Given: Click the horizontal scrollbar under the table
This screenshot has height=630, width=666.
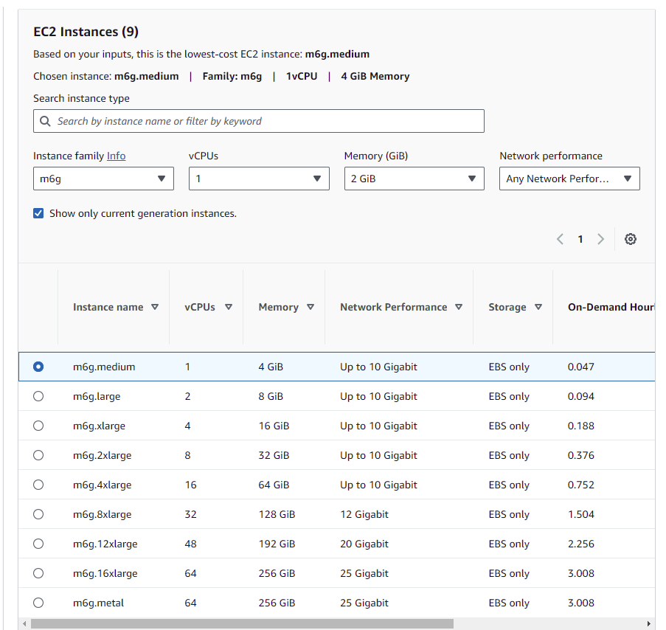Looking at the screenshot, I should tap(242, 624).
